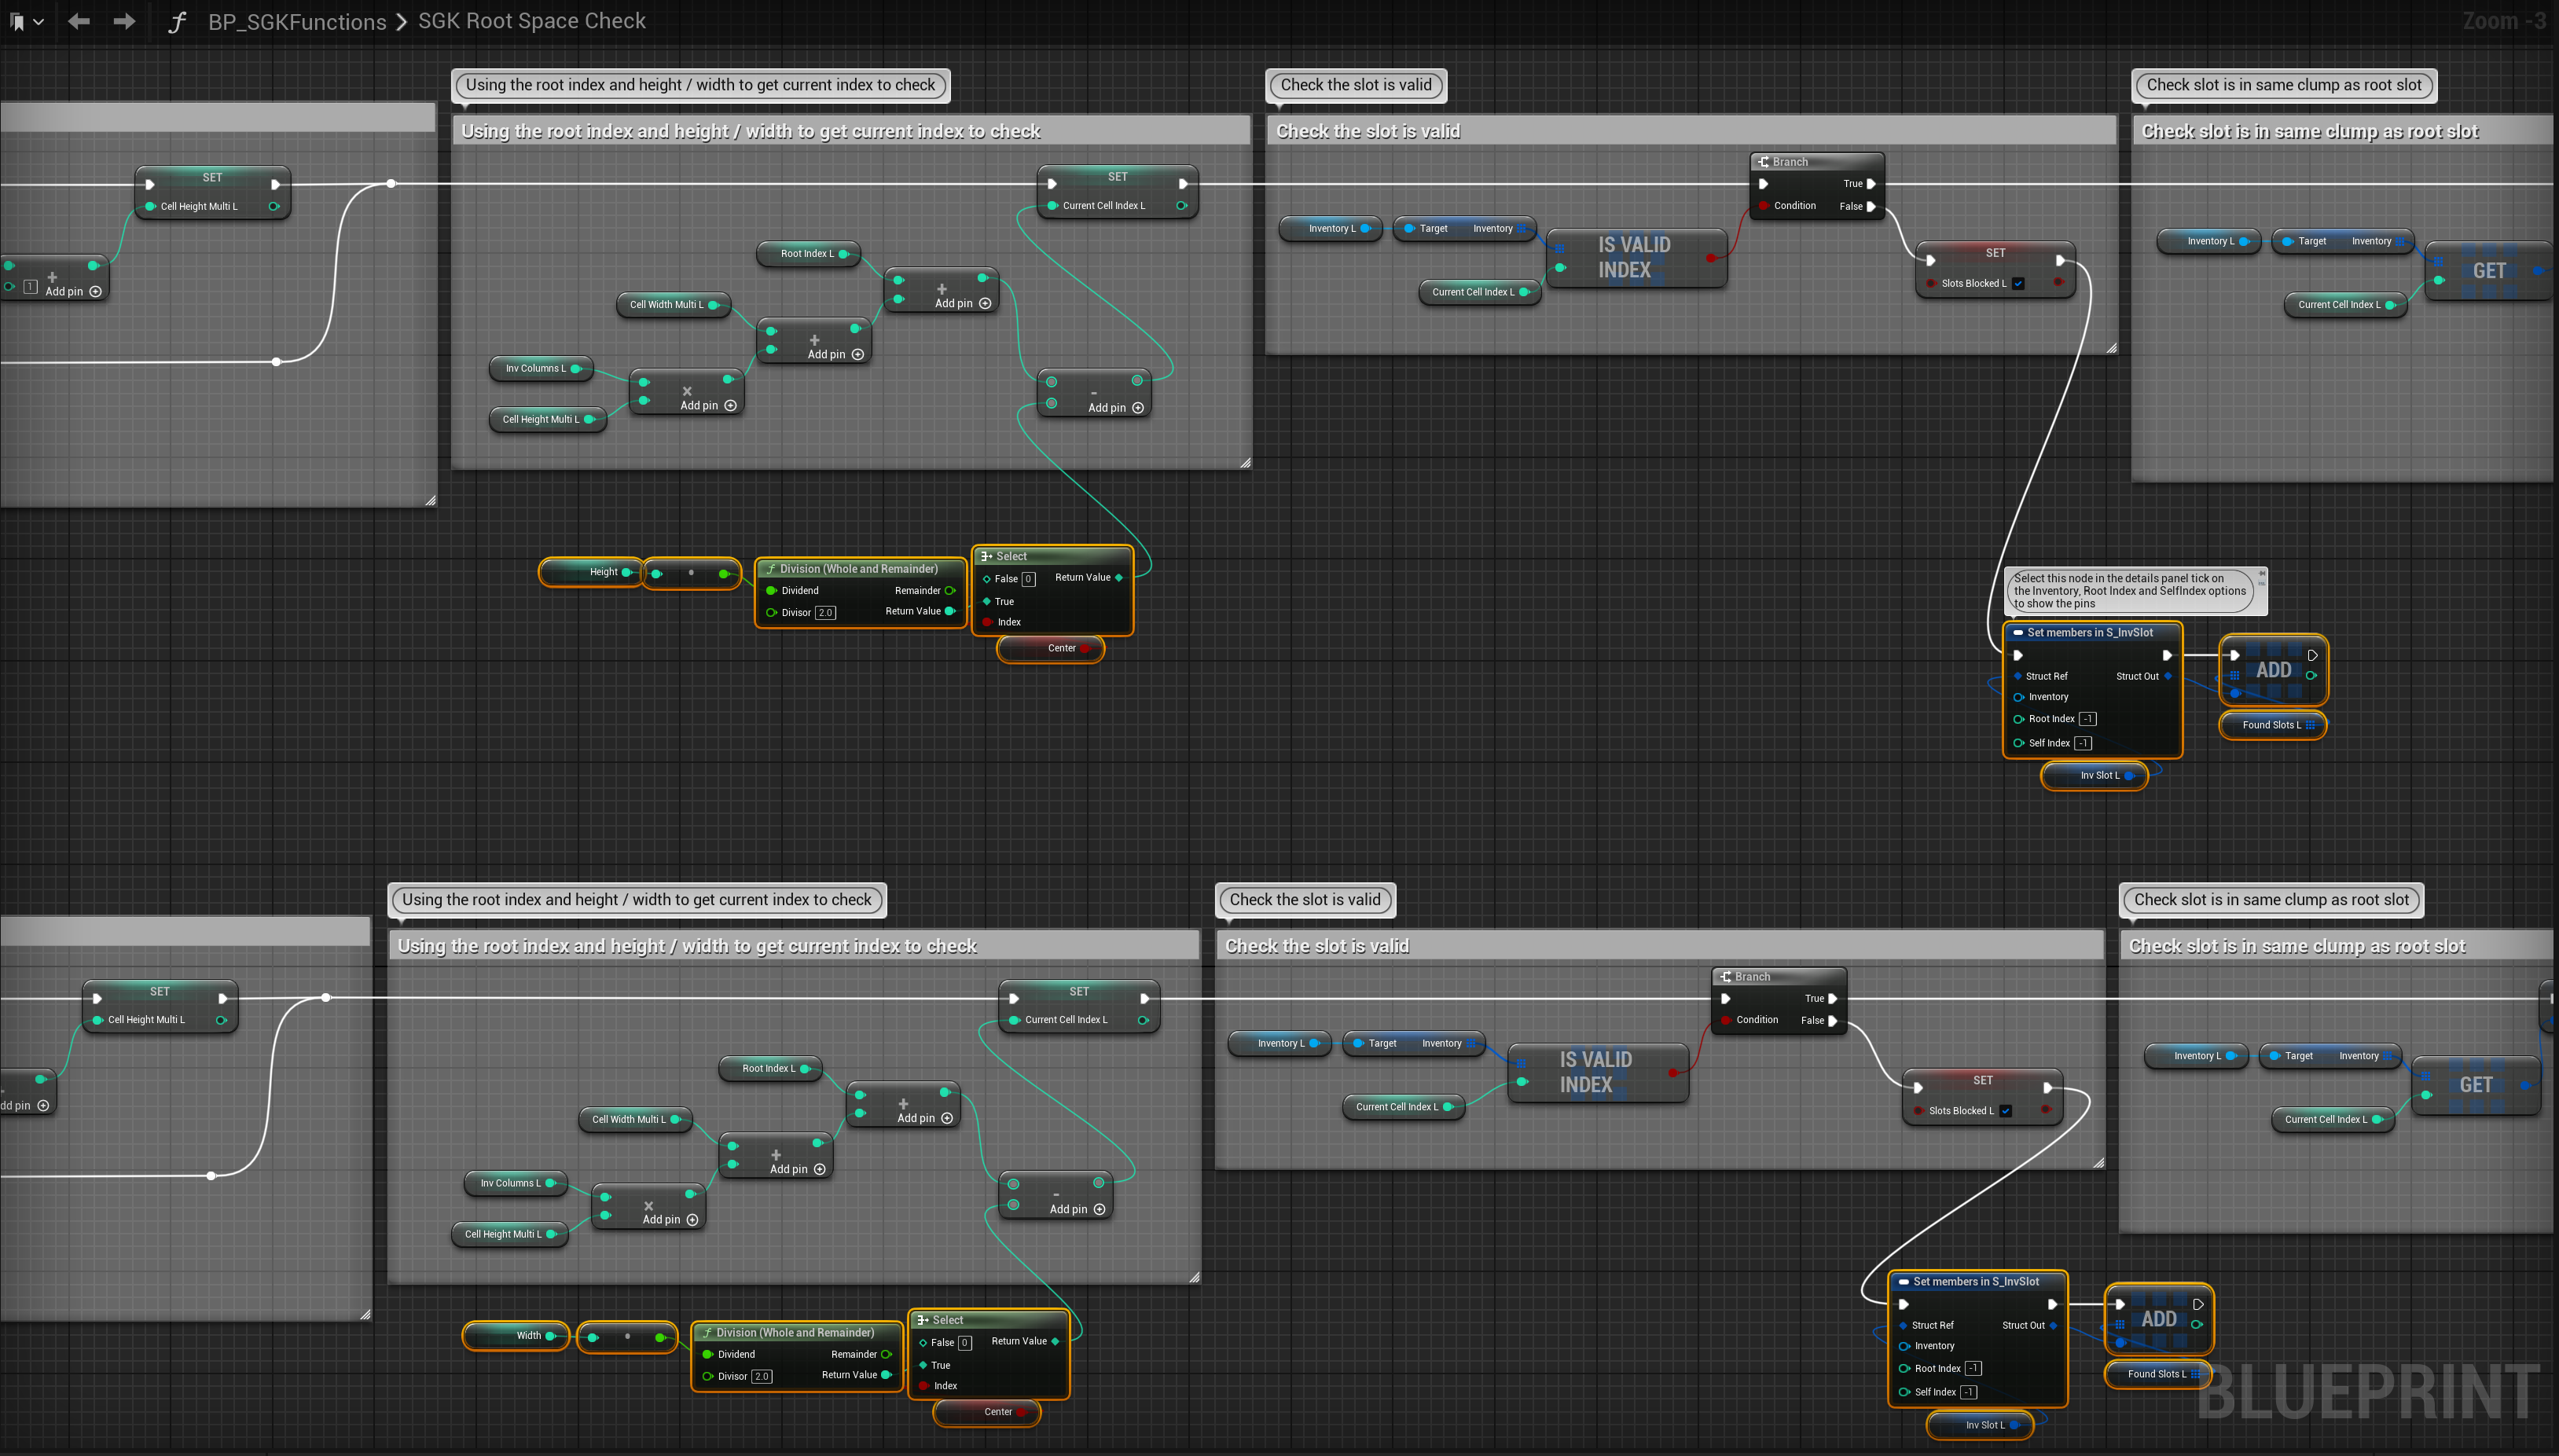
Task: Click the function icon beside the BP_SGKFunctions breadcrumb
Action: 177,22
